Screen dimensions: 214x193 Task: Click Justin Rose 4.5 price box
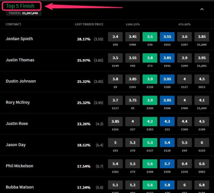tap(202, 122)
